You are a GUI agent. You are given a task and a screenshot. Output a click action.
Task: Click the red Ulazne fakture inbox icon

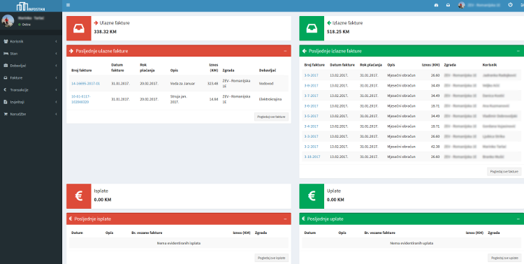pos(78,29)
